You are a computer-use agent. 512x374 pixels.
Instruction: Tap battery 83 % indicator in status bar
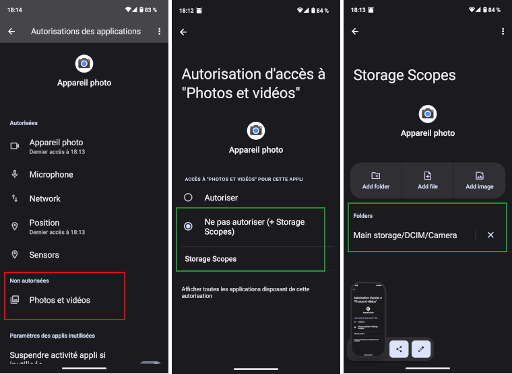click(x=148, y=10)
